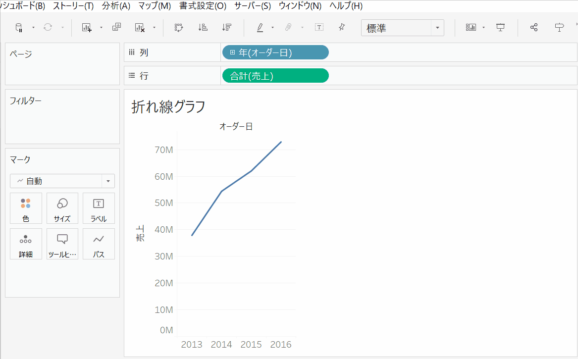Click the 70M axis tick label
This screenshot has height=359, width=578.
[x=163, y=150]
